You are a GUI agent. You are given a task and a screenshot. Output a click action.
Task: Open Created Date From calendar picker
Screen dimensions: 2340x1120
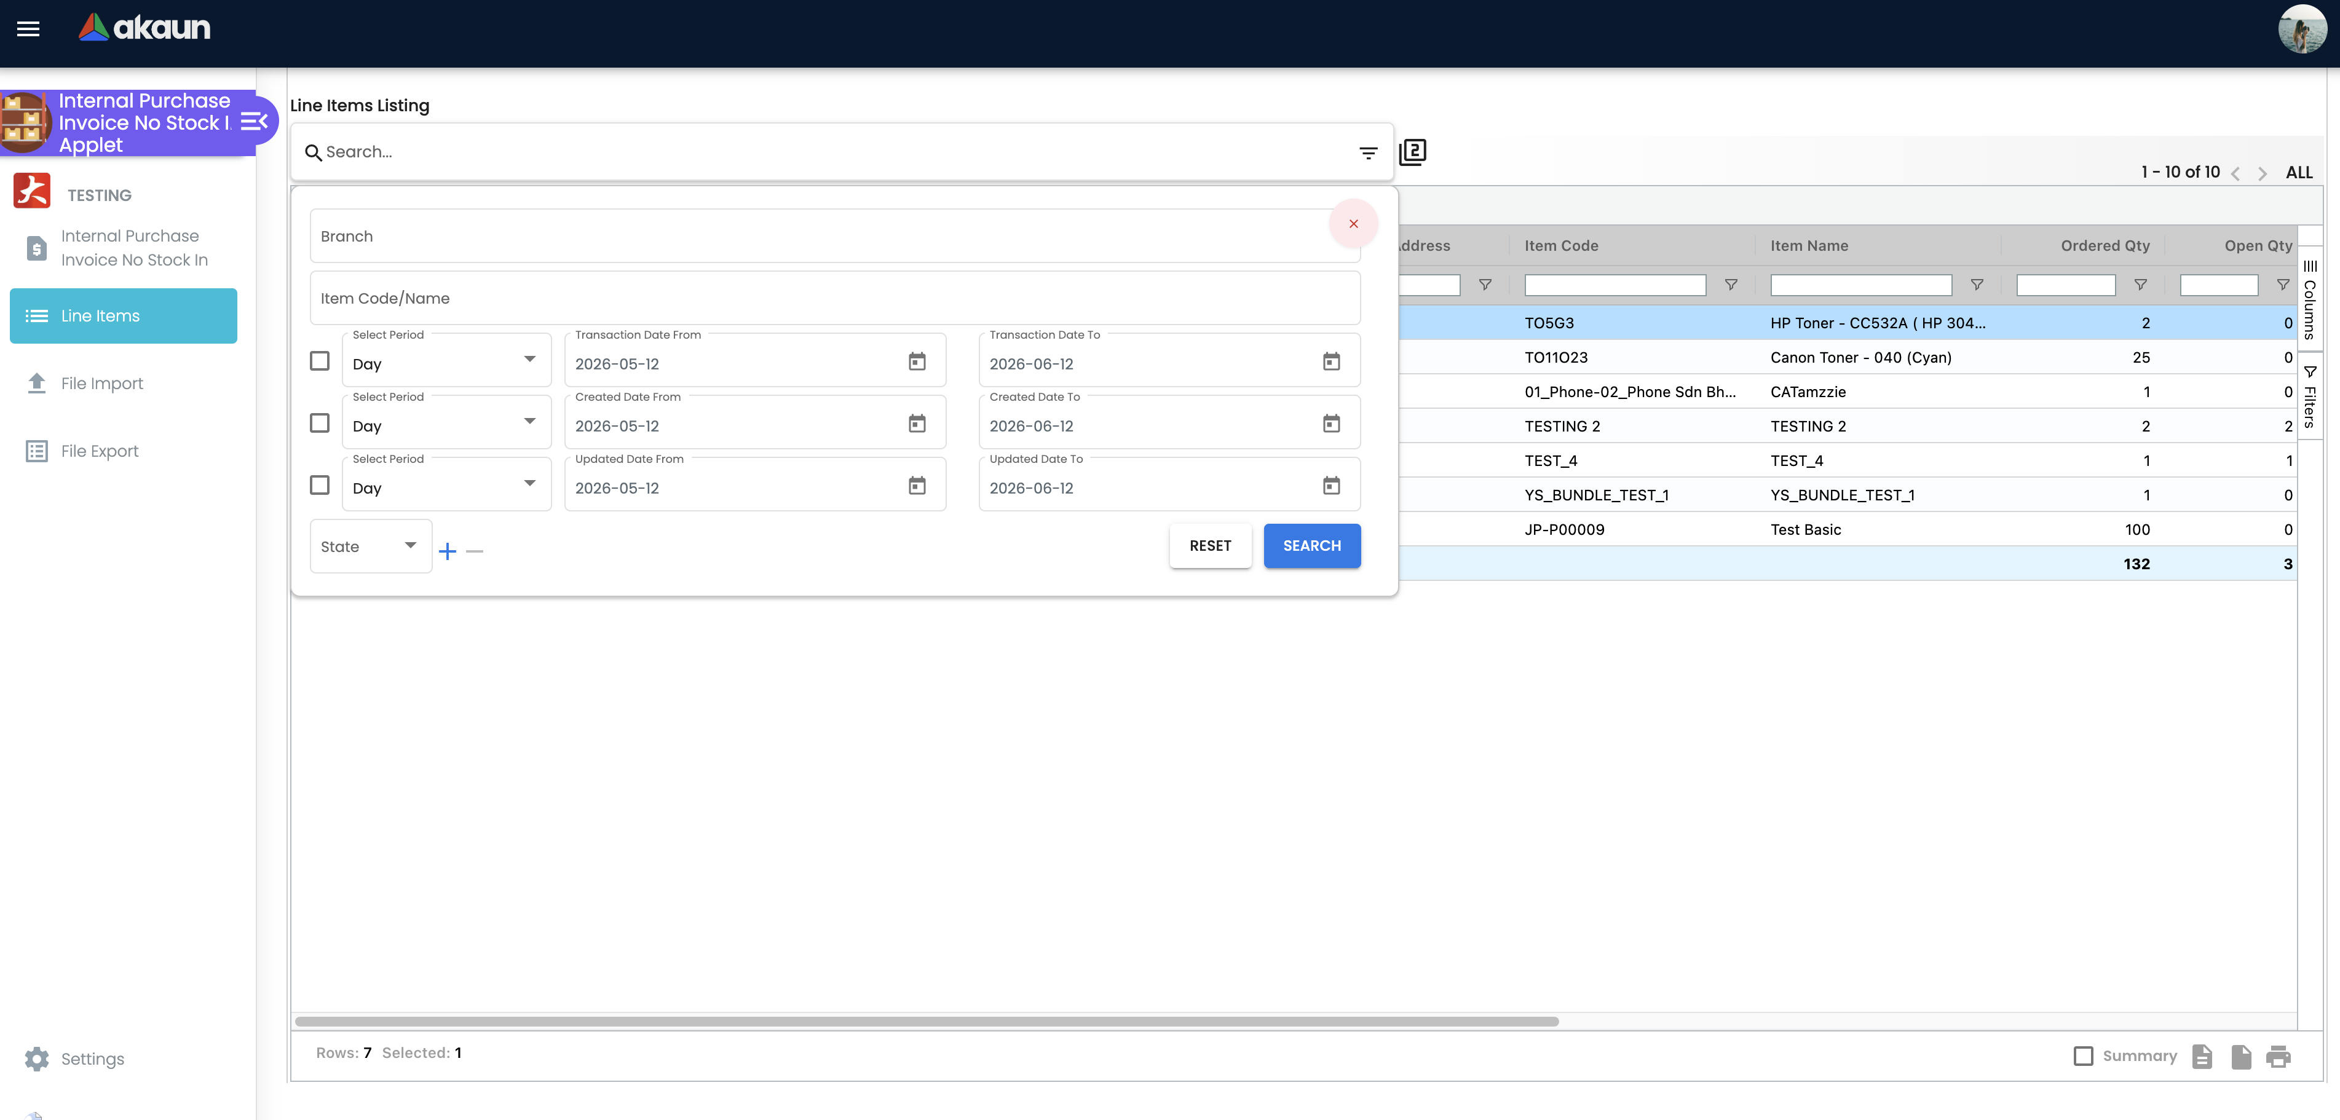click(917, 424)
